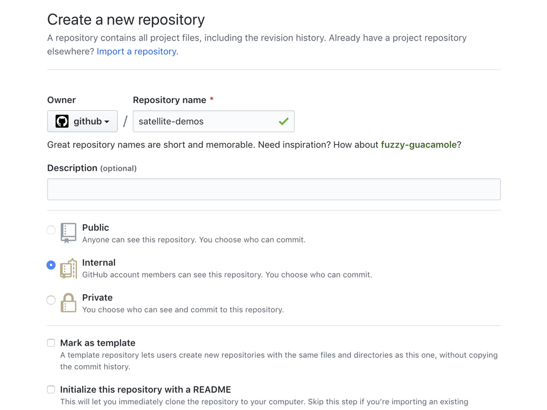
Task: Click the "Internal" option label text
Action: point(99,263)
